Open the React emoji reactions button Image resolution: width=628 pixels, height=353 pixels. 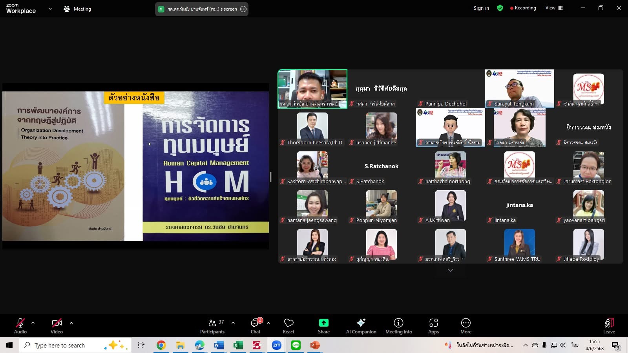tap(288, 326)
